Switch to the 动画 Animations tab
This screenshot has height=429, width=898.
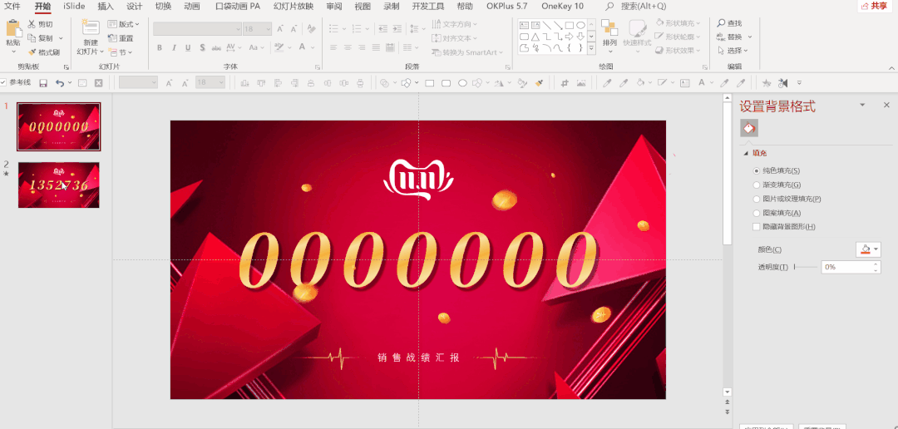click(192, 7)
